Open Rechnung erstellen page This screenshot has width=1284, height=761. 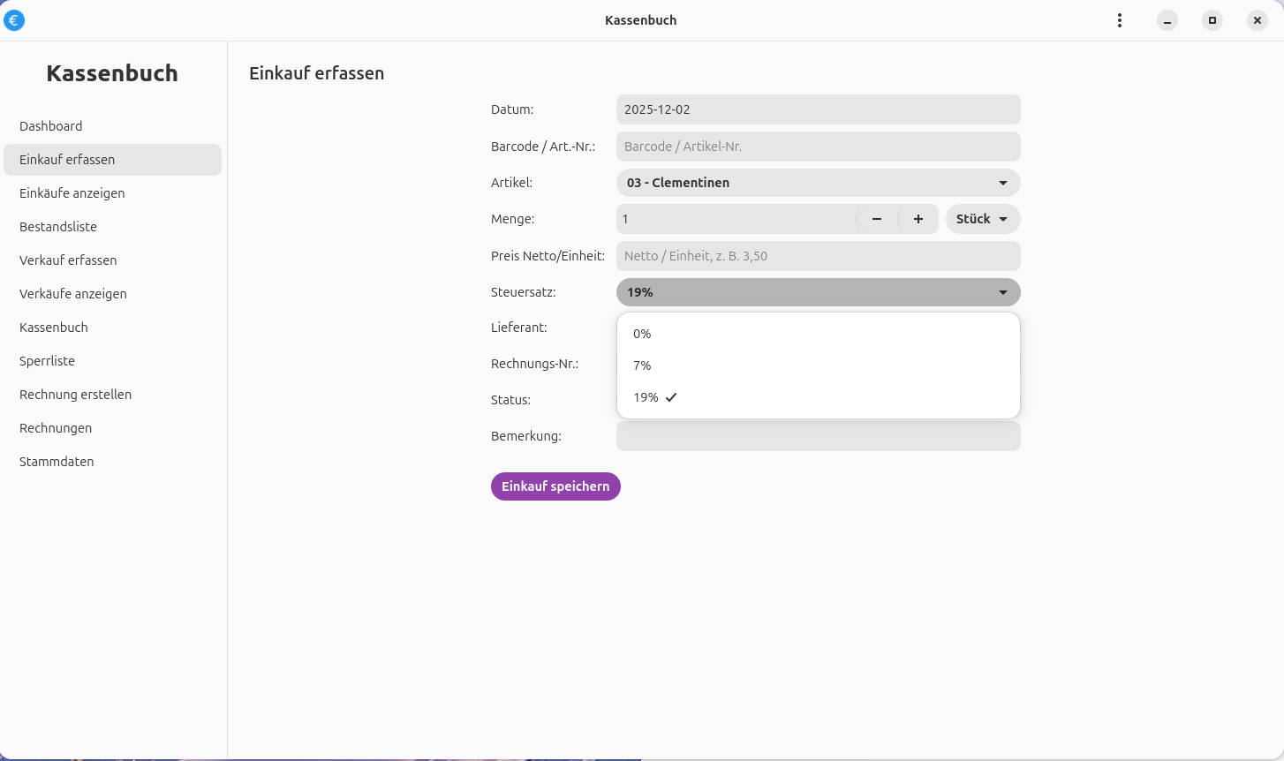76,395
